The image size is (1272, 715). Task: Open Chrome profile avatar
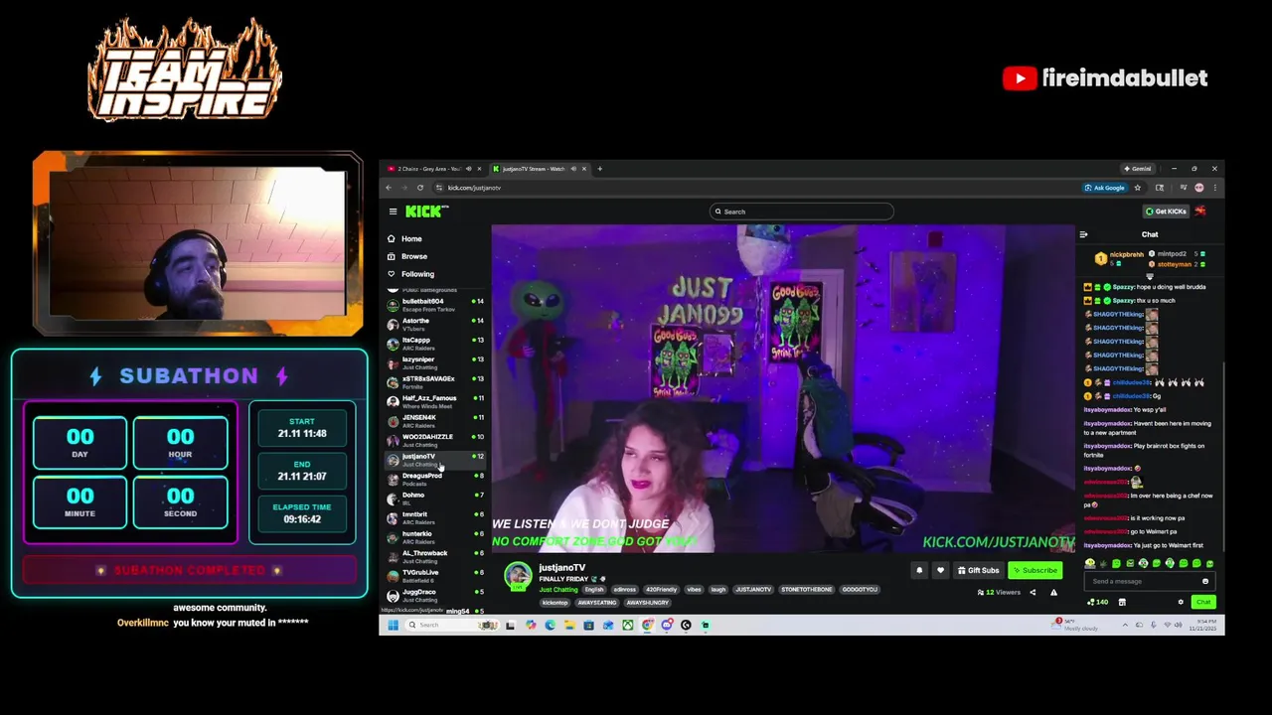tap(1199, 188)
